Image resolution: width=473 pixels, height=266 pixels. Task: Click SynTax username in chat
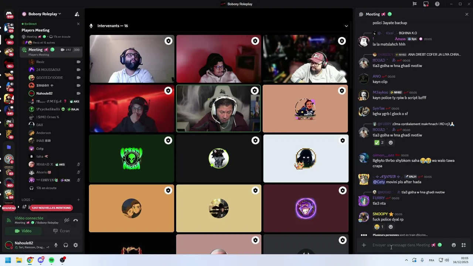click(379, 108)
